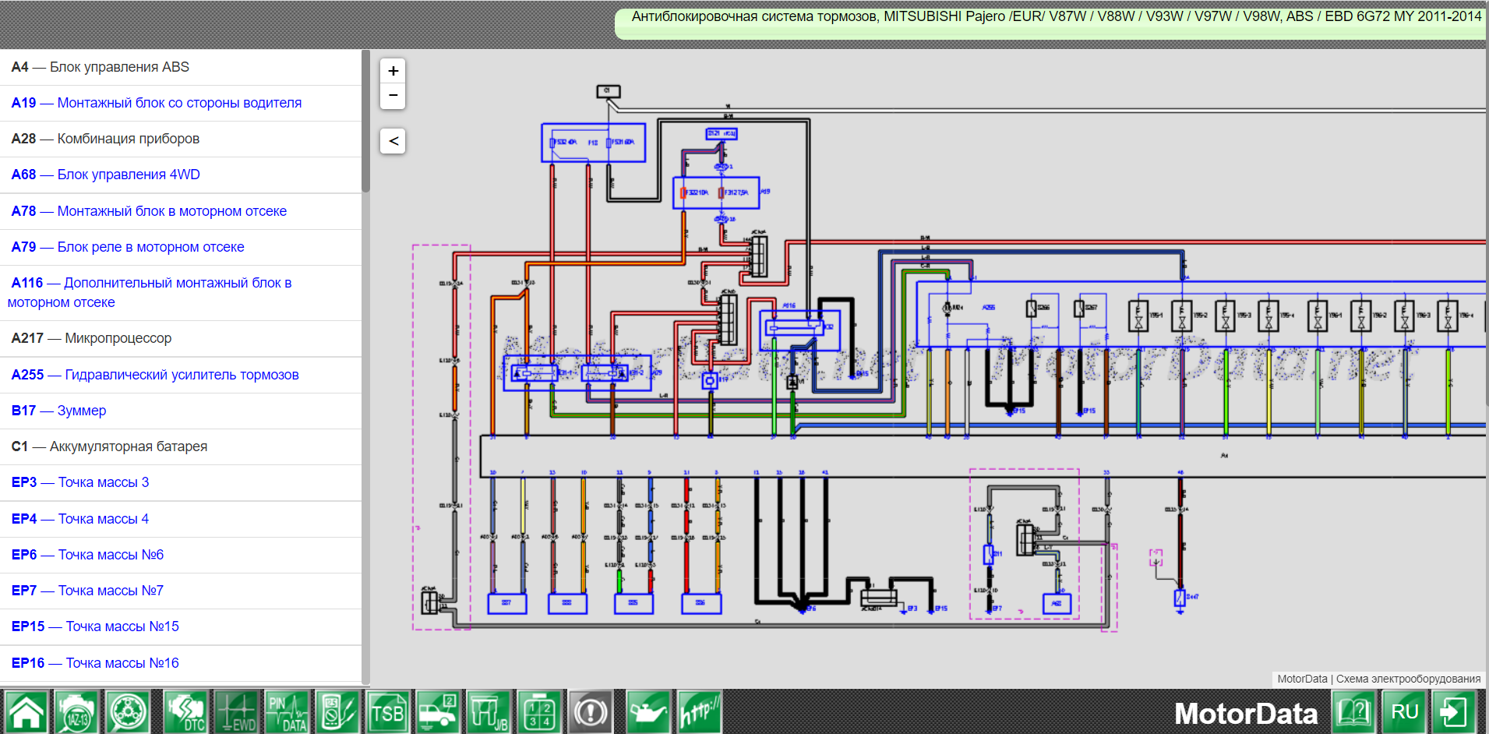Open the PIN DATA section

(x=287, y=711)
